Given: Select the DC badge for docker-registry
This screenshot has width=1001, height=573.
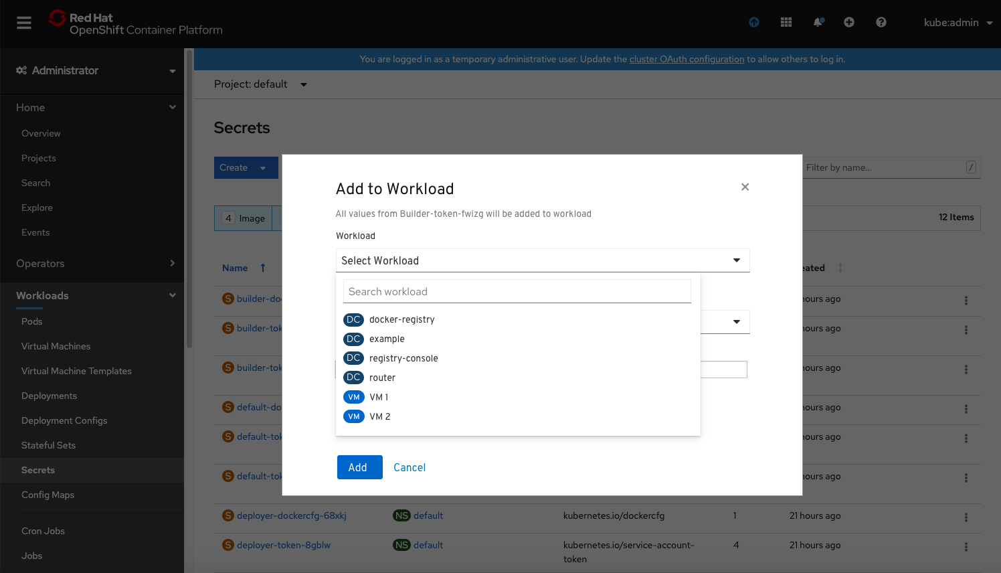Looking at the screenshot, I should [353, 320].
